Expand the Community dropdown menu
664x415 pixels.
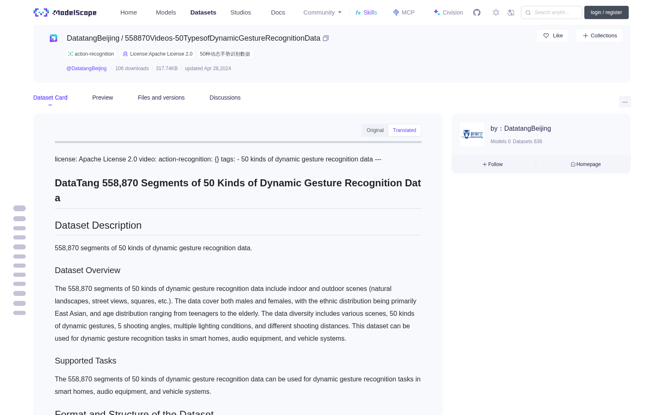[322, 12]
